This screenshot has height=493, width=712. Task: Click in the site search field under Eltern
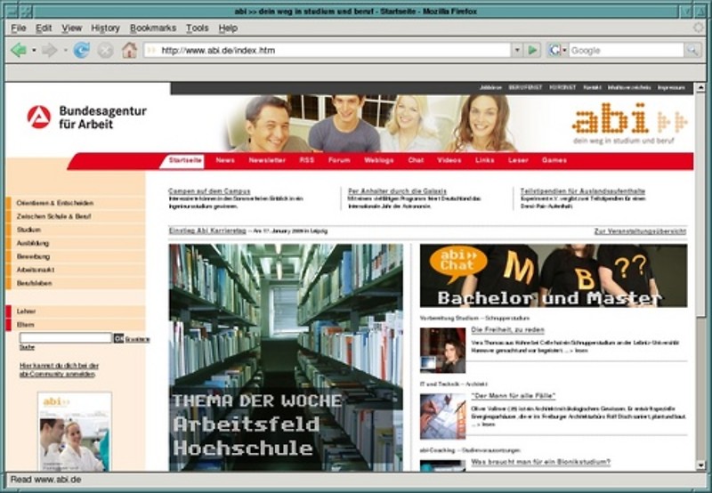[x=65, y=338]
